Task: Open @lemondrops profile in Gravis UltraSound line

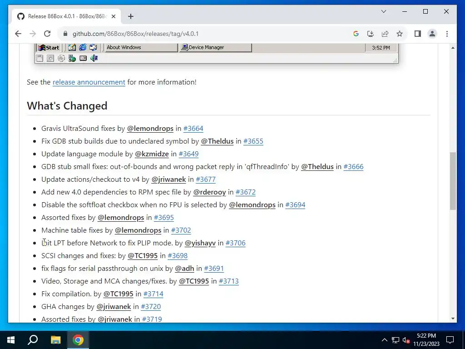Action: (x=150, y=129)
